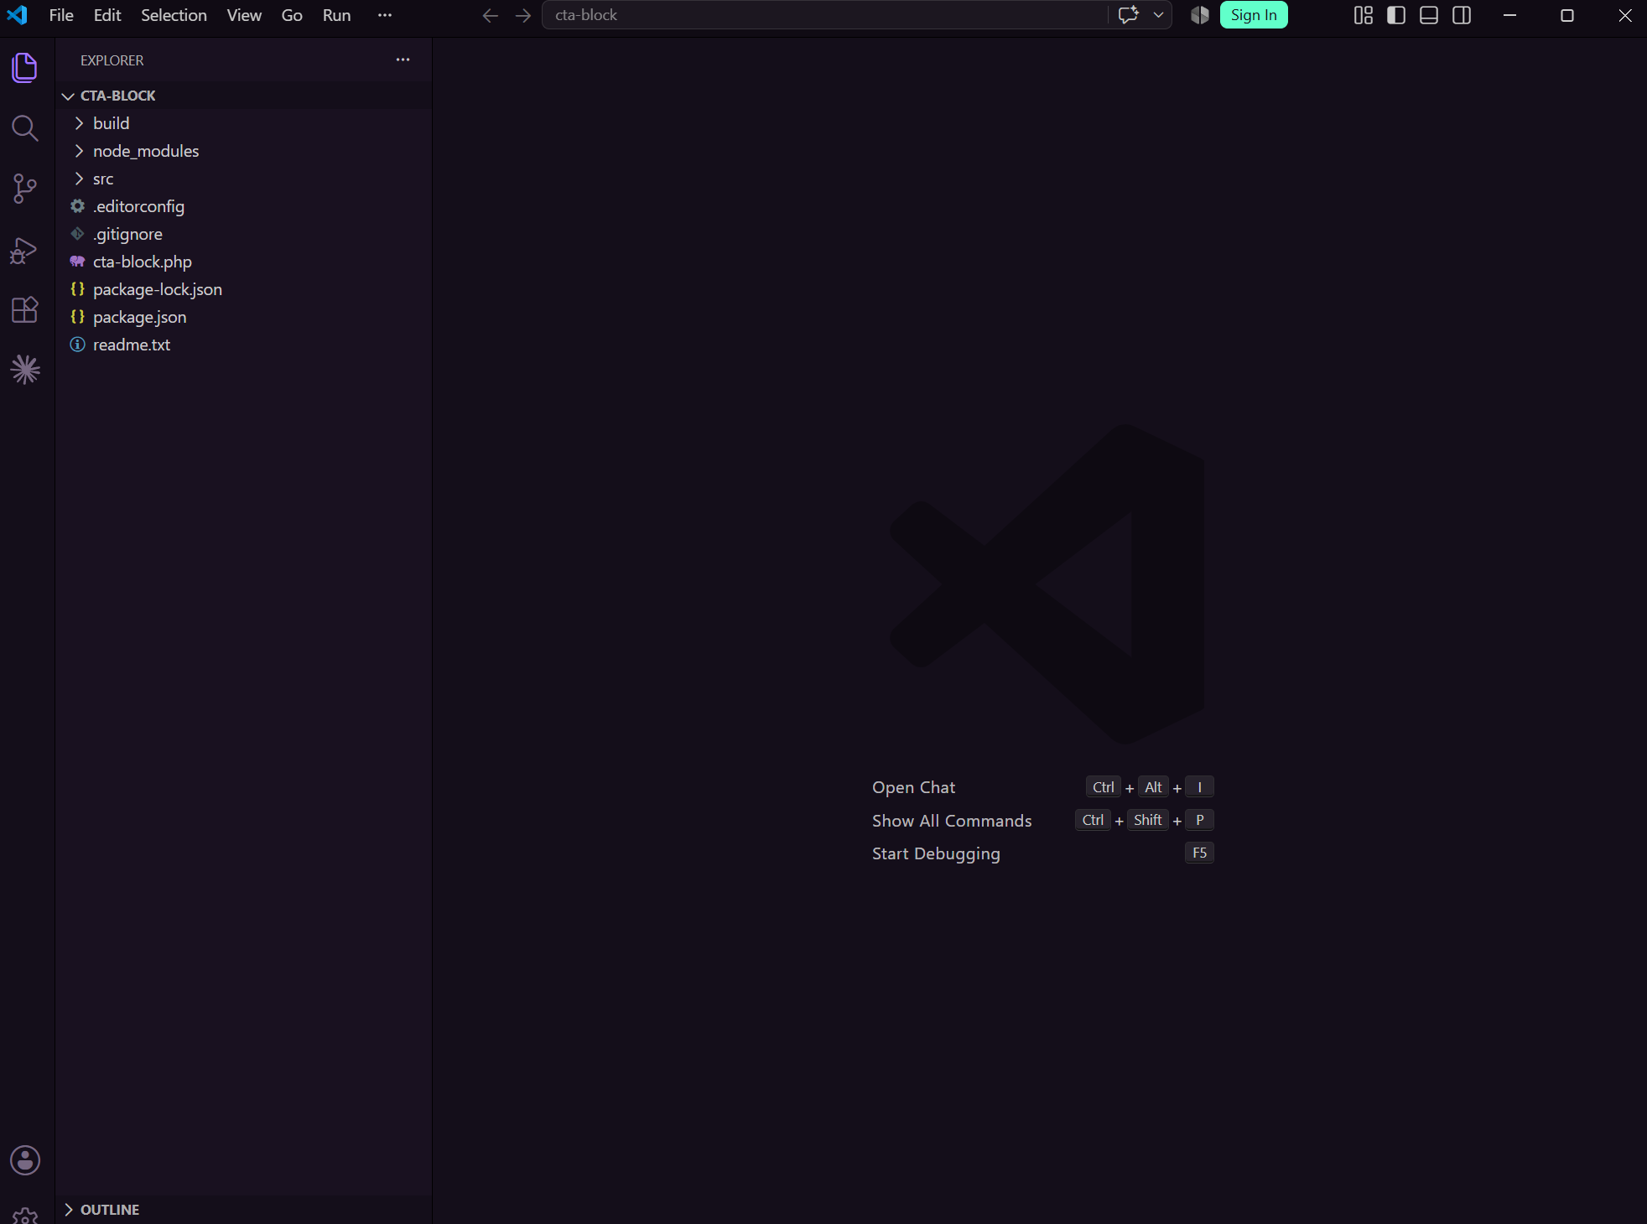Open the Accounts icon

coord(25,1160)
